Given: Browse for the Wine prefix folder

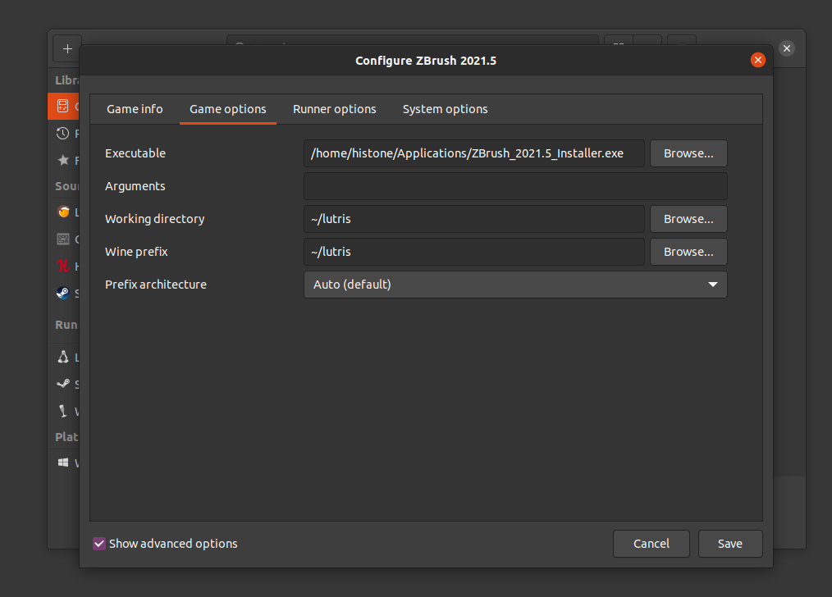Looking at the screenshot, I should 688,252.
